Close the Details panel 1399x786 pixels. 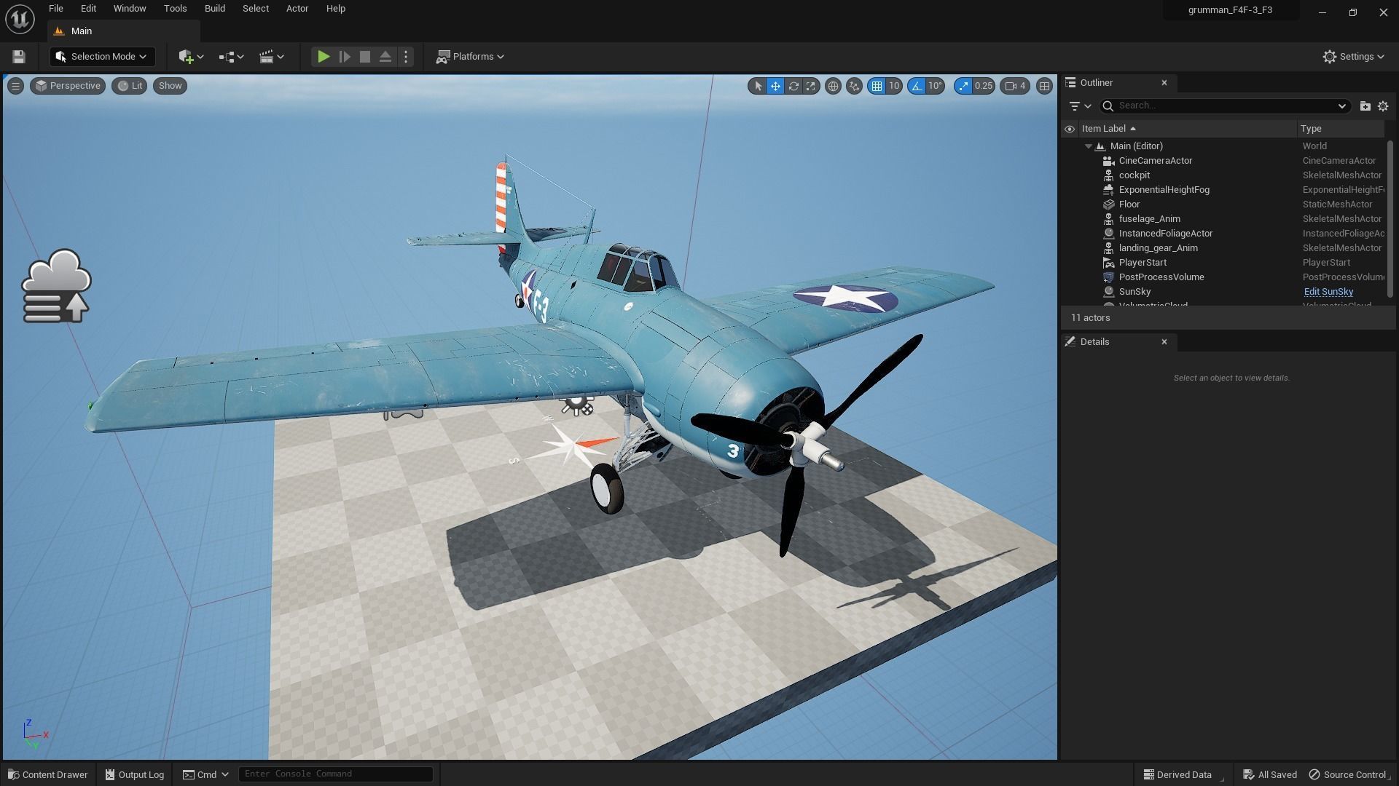tap(1164, 342)
